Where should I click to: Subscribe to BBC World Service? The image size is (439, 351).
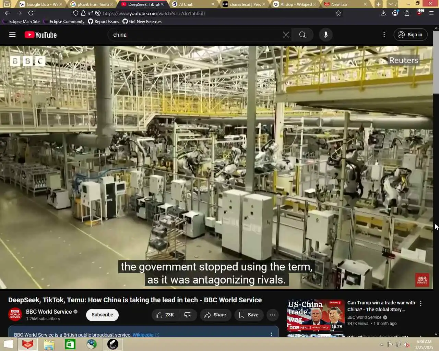click(x=102, y=315)
